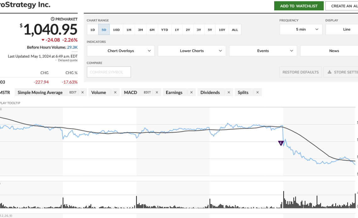Click the Premarket clock icon
The width and height of the screenshot is (358, 218).
click(x=52, y=19)
